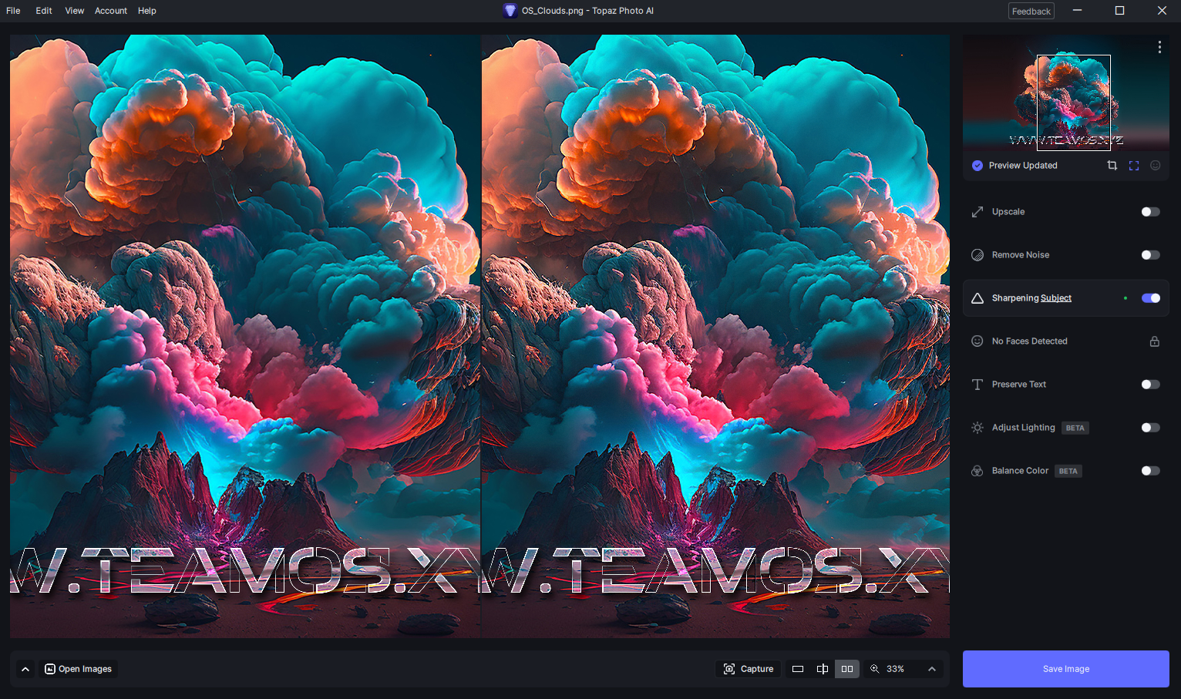This screenshot has width=1181, height=699.
Task: Click the Balance Color icon
Action: point(977,471)
